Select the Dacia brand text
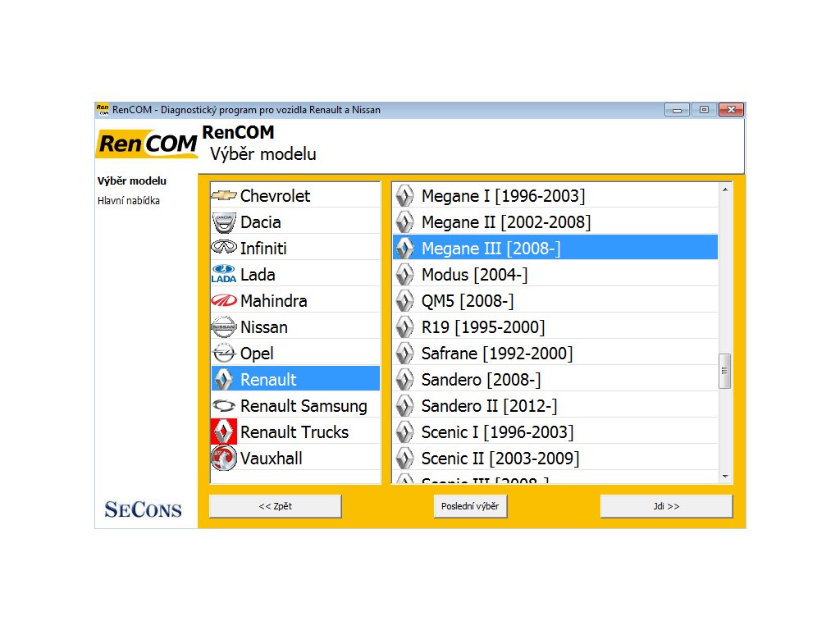The image size is (840, 630). click(261, 221)
